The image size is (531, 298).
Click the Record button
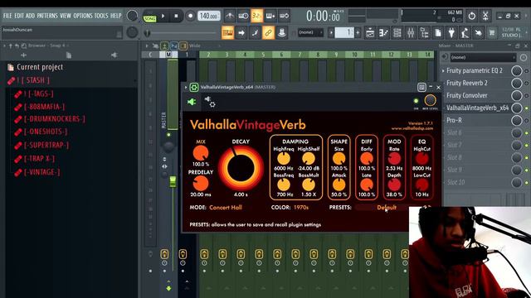coord(190,16)
